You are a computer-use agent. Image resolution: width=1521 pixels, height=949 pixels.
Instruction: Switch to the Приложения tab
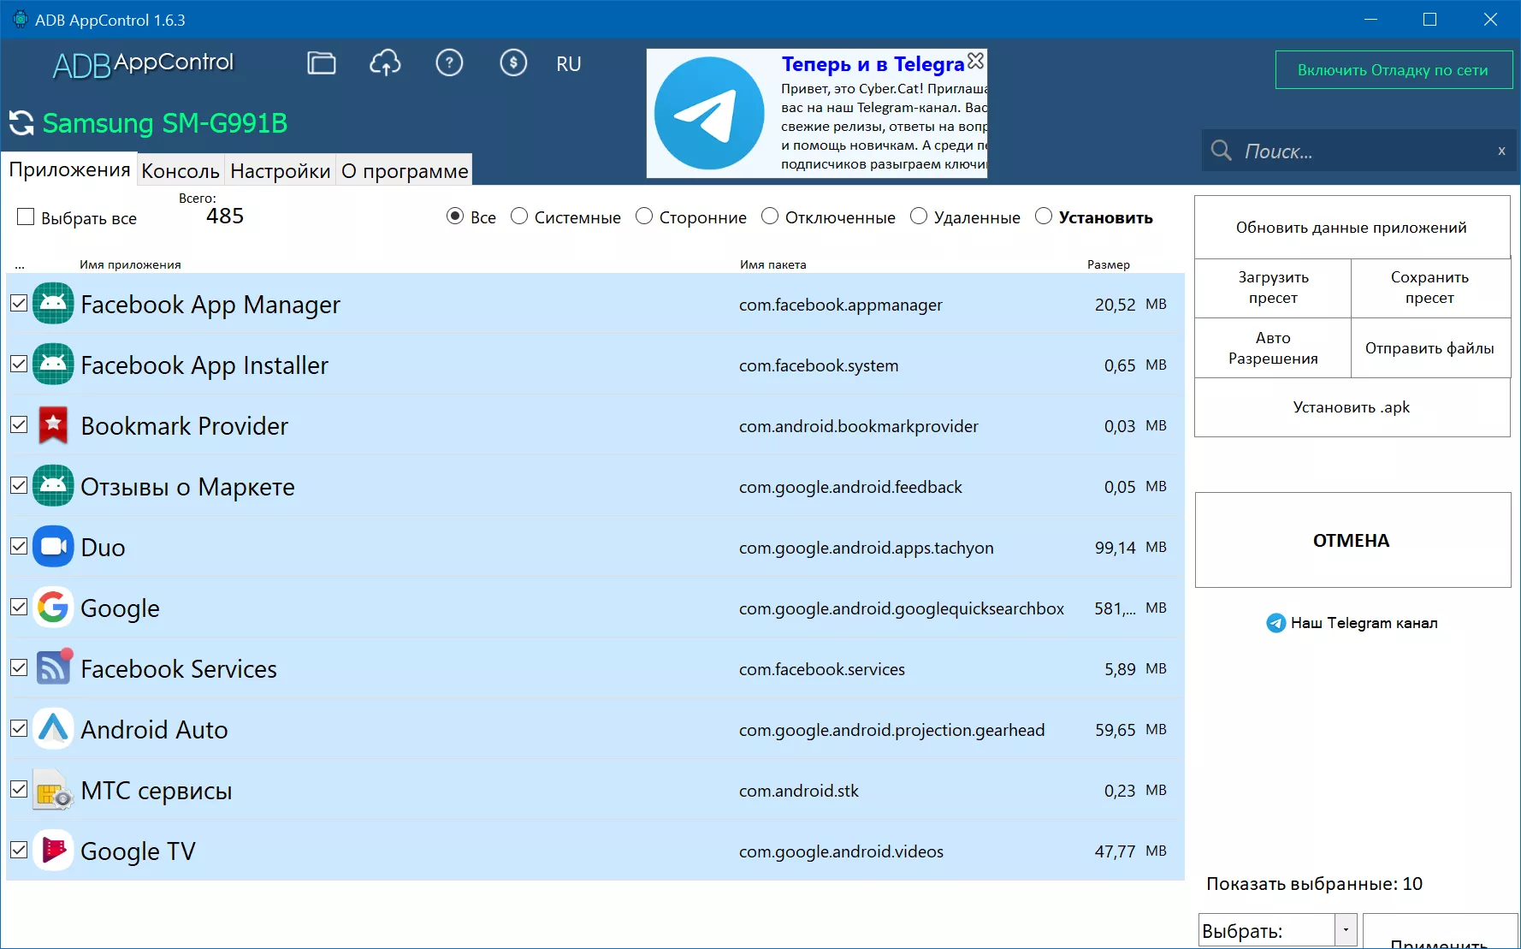coord(69,169)
